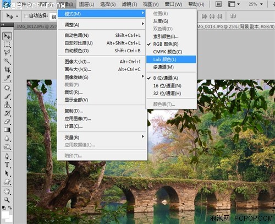This screenshot has height=224, width=275.
Task: Reset default foreground and background colors
Action: tap(3, 207)
